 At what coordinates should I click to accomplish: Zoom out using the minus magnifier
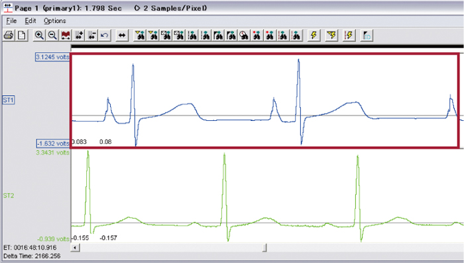point(52,36)
